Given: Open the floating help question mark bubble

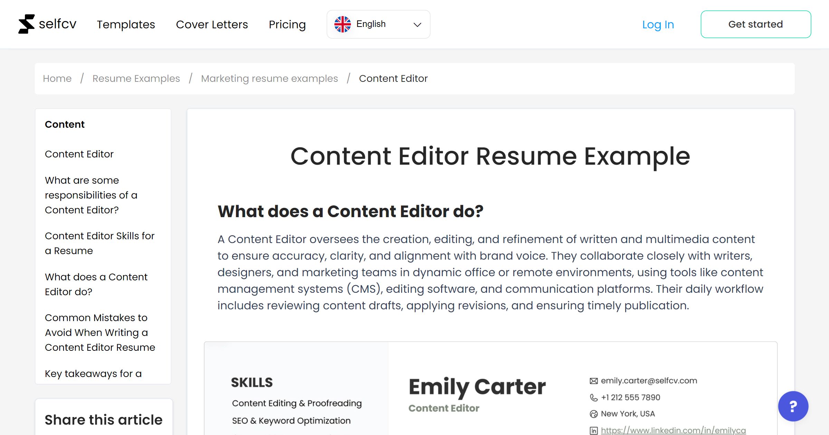Looking at the screenshot, I should tap(792, 406).
